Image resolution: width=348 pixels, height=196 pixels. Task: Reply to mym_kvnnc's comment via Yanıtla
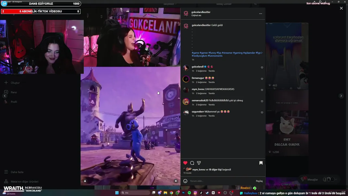point(212,93)
